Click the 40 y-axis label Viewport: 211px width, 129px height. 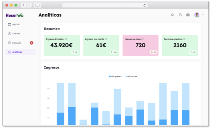[48, 89]
